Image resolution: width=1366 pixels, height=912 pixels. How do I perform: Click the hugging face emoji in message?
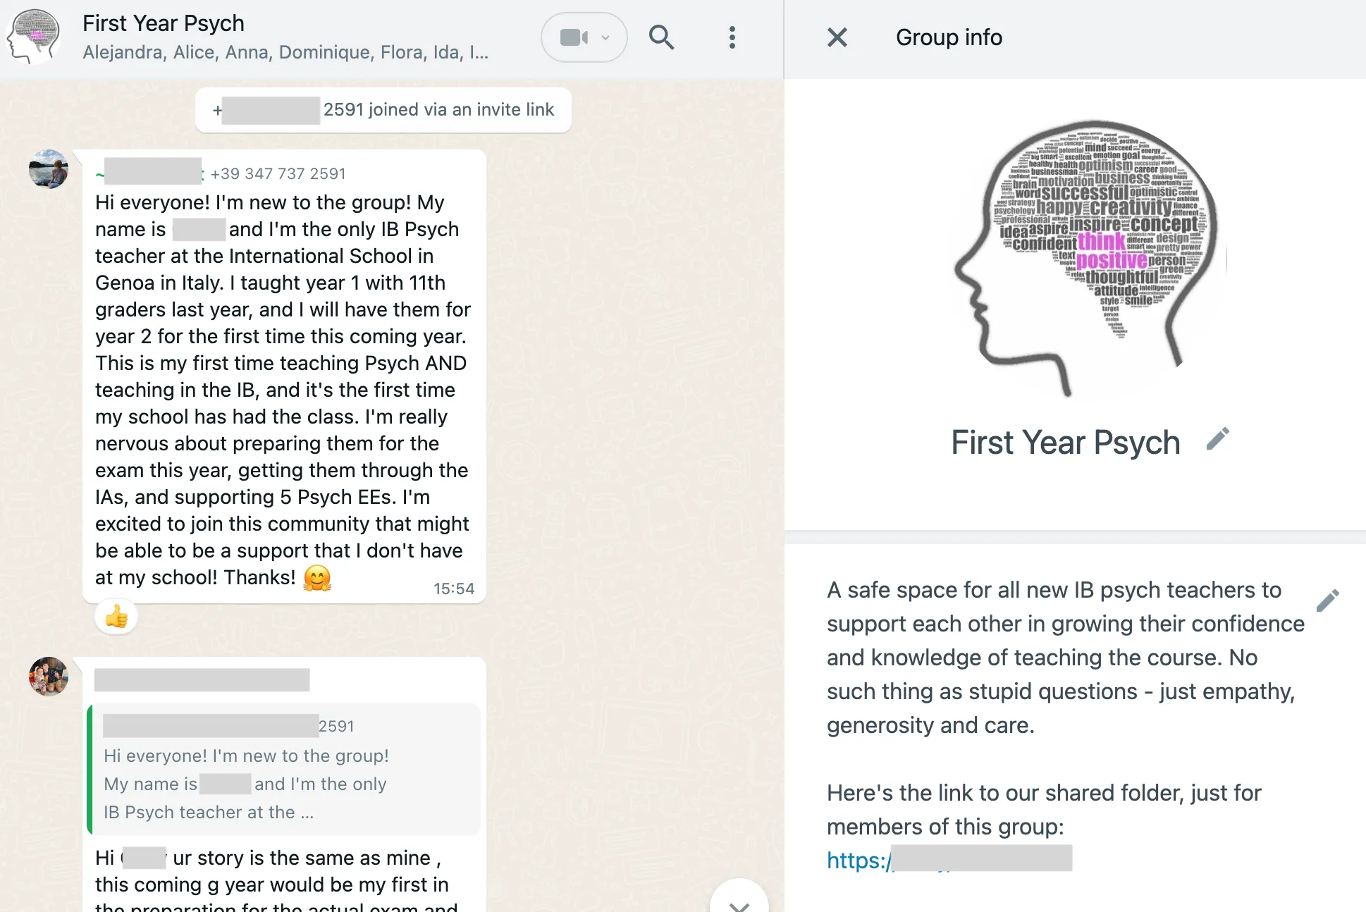pyautogui.click(x=317, y=578)
